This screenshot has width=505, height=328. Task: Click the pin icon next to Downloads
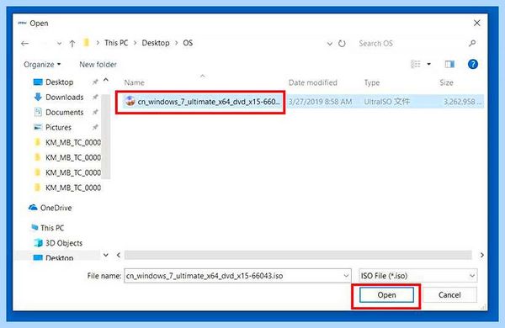[95, 97]
